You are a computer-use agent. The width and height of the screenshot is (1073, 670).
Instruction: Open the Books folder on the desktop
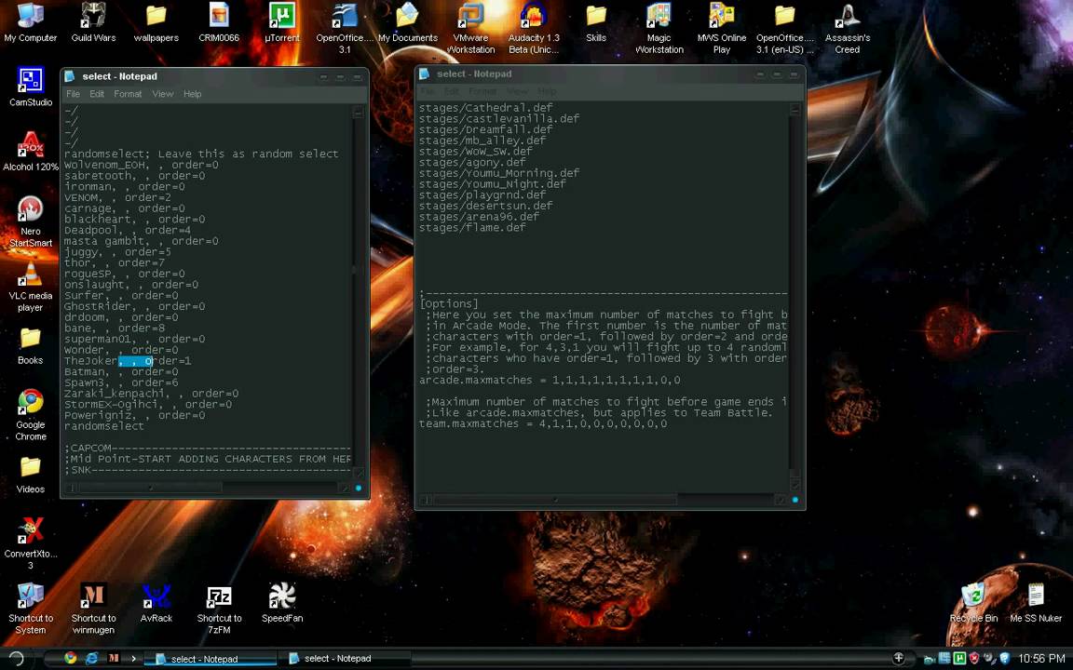click(x=30, y=345)
